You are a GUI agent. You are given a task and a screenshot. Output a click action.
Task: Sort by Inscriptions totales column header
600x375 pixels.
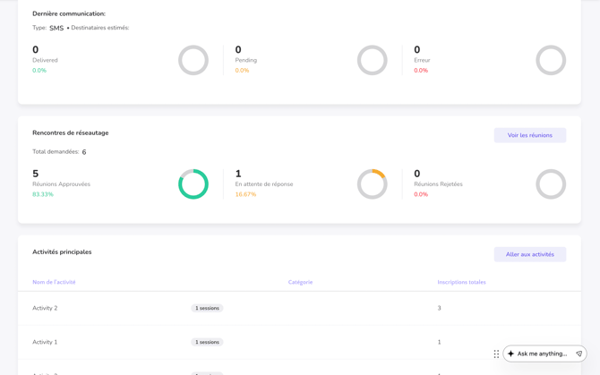[461, 282]
